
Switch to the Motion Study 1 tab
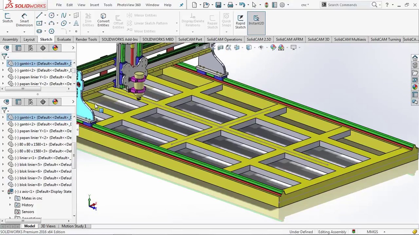74,226
